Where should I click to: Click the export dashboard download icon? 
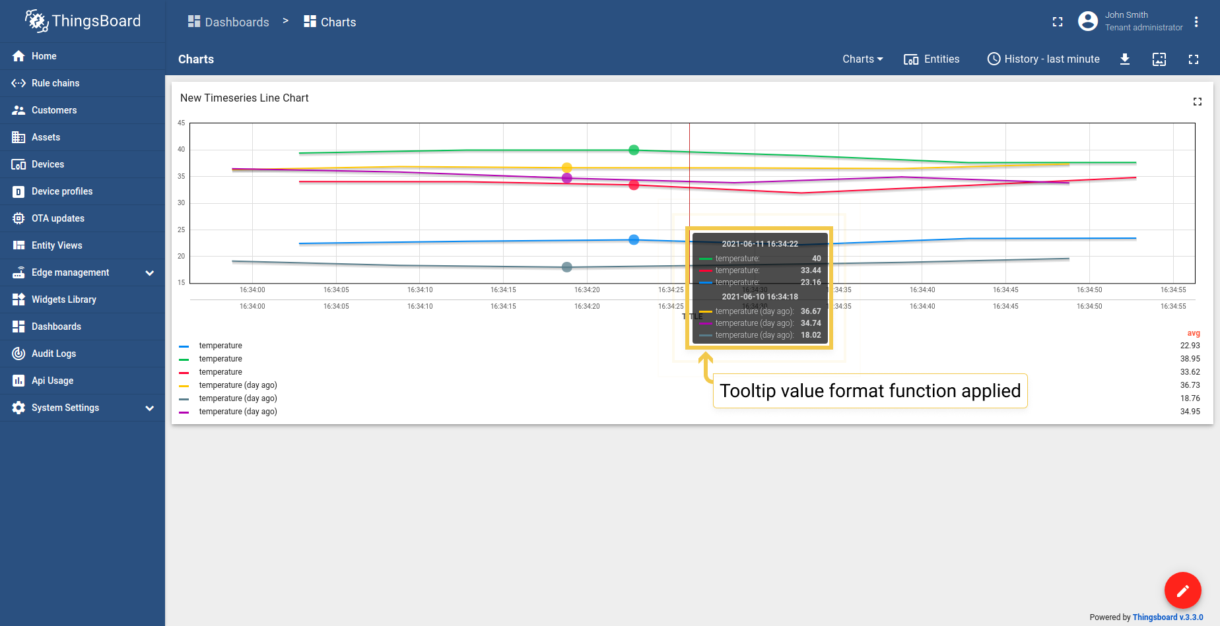(x=1125, y=59)
